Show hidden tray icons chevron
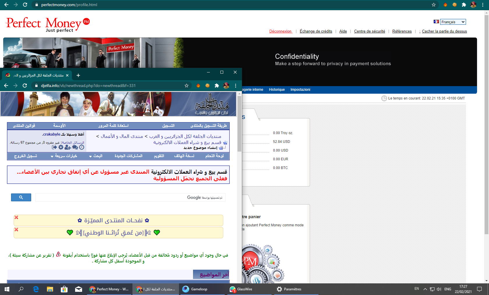This screenshot has height=295, width=489. click(425, 289)
